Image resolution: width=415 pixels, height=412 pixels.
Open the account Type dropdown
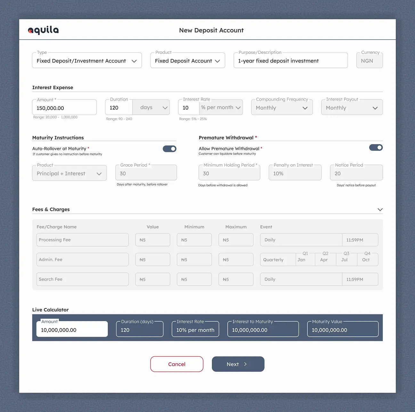(x=87, y=61)
